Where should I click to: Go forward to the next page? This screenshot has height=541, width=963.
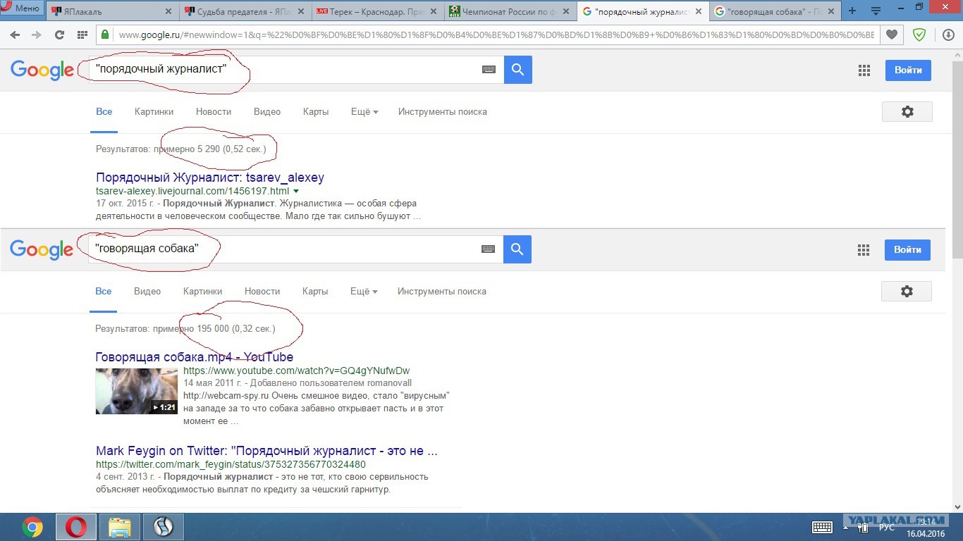(x=35, y=35)
